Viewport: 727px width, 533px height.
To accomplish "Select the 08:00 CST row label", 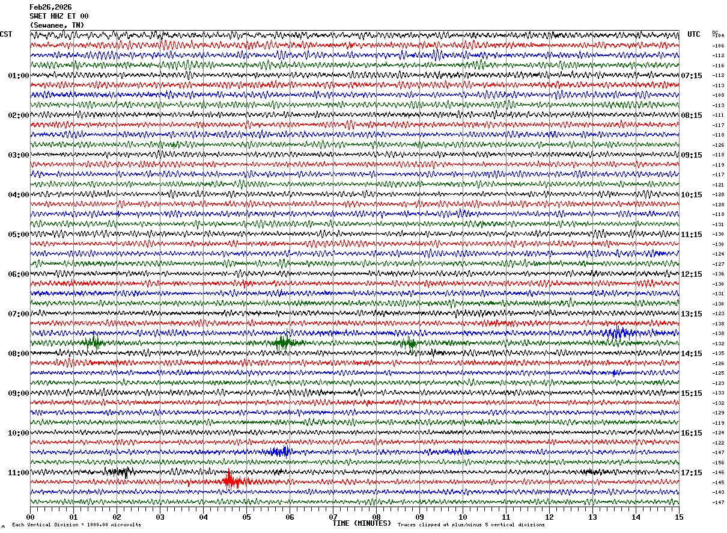I will [18, 354].
